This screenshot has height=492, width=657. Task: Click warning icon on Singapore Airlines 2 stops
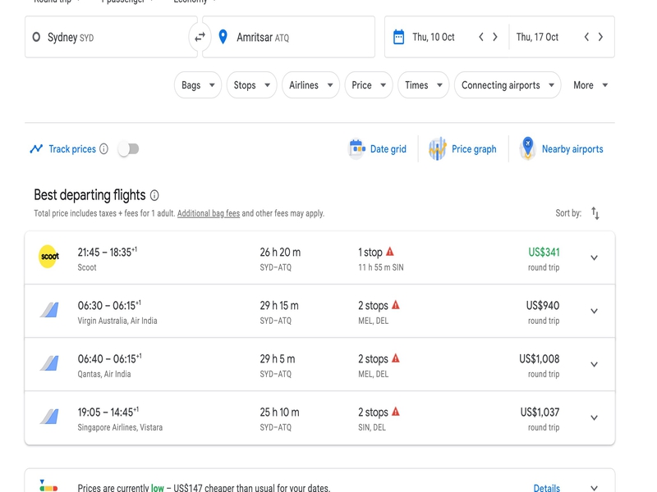point(396,412)
